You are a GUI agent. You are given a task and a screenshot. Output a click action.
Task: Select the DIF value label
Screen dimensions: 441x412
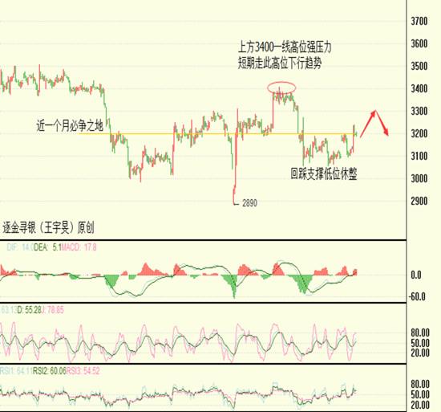(x=20, y=247)
